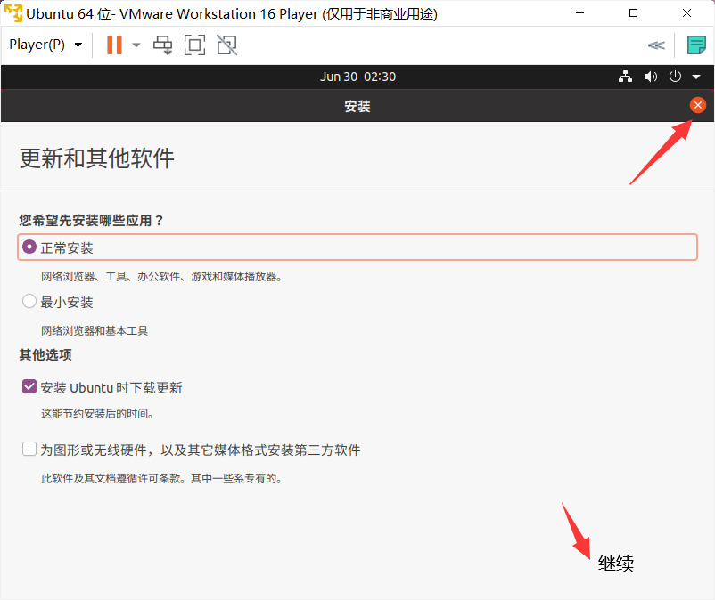Click the VMware logo in title bar
This screenshot has height=600, width=715.
pos(13,13)
